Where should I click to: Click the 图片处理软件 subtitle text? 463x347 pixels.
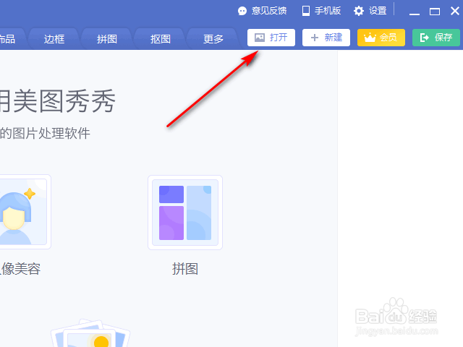pyautogui.click(x=45, y=133)
